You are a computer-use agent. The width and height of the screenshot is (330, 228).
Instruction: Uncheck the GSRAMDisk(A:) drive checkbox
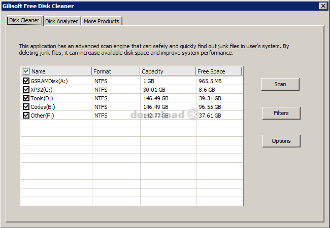pos(26,81)
